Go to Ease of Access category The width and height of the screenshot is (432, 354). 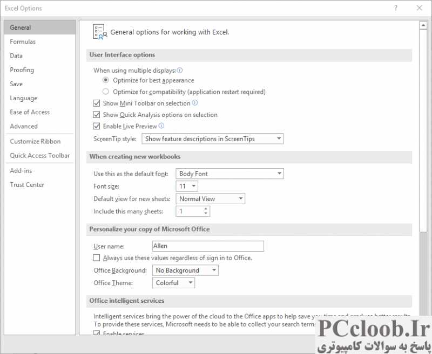(40, 112)
